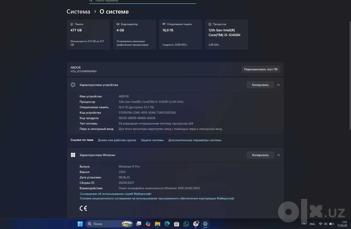Open WhatsApp from the taskbar
This screenshot has width=351, height=229.
186,224
